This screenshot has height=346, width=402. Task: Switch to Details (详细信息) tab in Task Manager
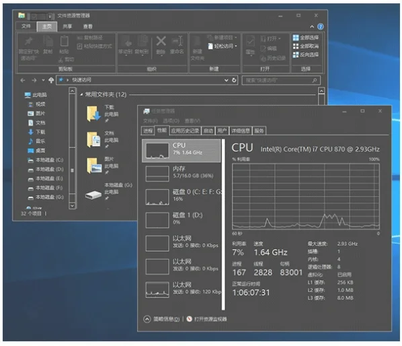(x=241, y=131)
